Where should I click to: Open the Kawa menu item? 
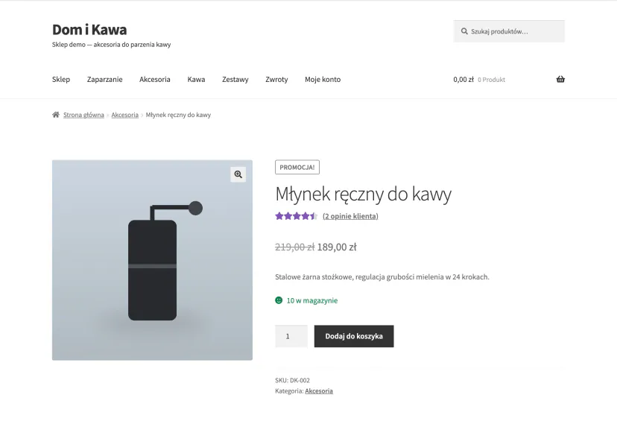click(x=196, y=80)
